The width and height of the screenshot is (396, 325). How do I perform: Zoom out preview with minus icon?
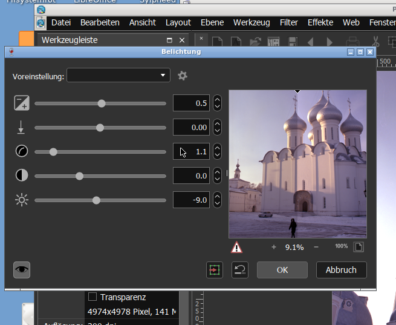coord(316,247)
